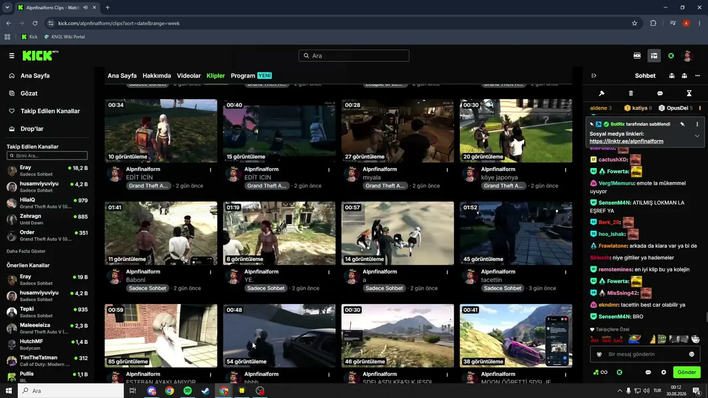Open Discord from the Windows taskbar
The image size is (708, 398).
152,391
